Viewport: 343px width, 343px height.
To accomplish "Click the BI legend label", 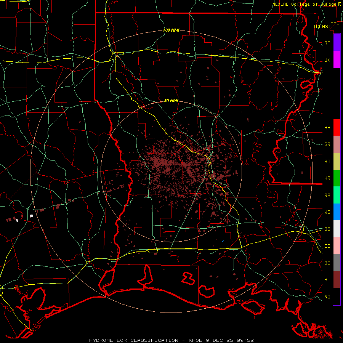I will pyautogui.click(x=327, y=280).
